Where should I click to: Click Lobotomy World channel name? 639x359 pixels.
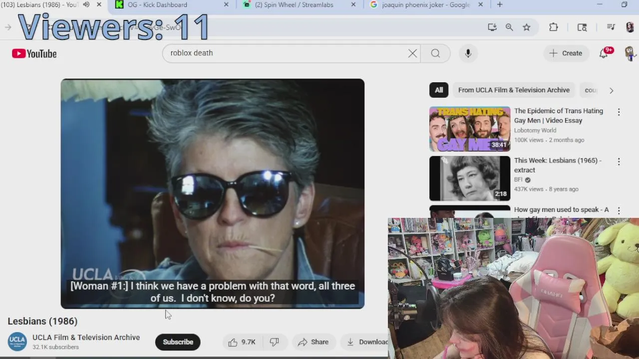(x=535, y=131)
